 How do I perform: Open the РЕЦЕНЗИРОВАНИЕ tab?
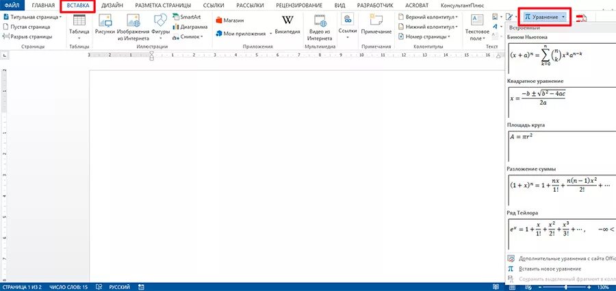click(x=299, y=5)
